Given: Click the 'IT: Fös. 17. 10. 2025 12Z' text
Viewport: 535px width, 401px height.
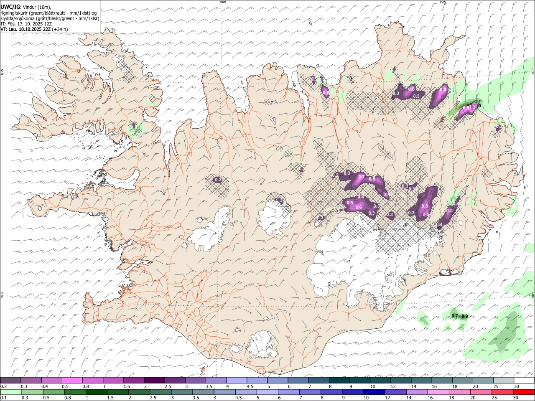Looking at the screenshot, I should point(26,24).
